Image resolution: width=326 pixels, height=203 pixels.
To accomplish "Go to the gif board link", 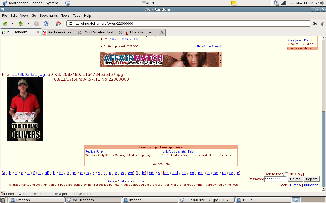I will click(47, 173).
